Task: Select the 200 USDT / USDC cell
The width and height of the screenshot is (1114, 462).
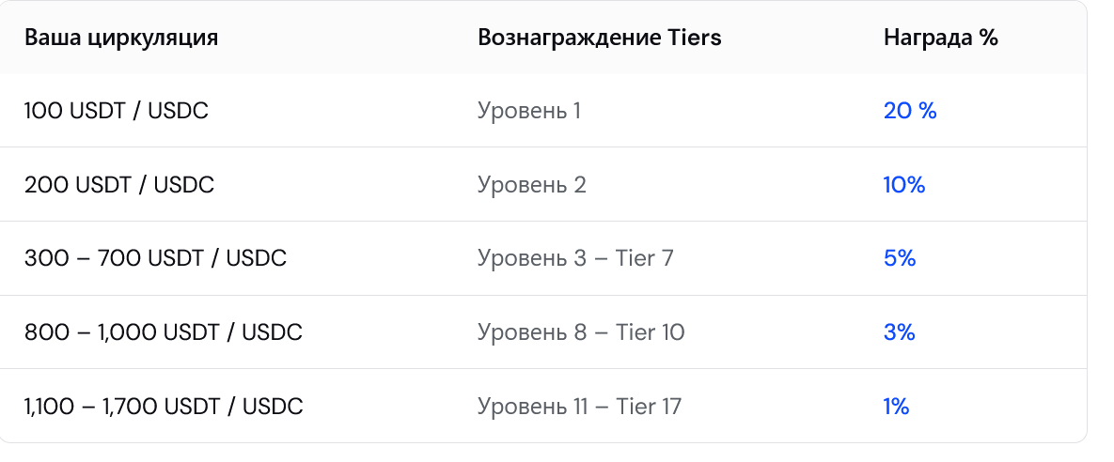Action: [119, 185]
